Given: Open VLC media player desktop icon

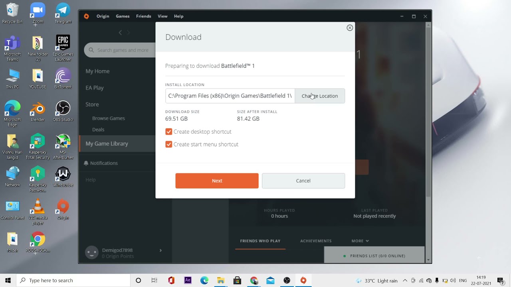Looking at the screenshot, I should pyautogui.click(x=38, y=212).
